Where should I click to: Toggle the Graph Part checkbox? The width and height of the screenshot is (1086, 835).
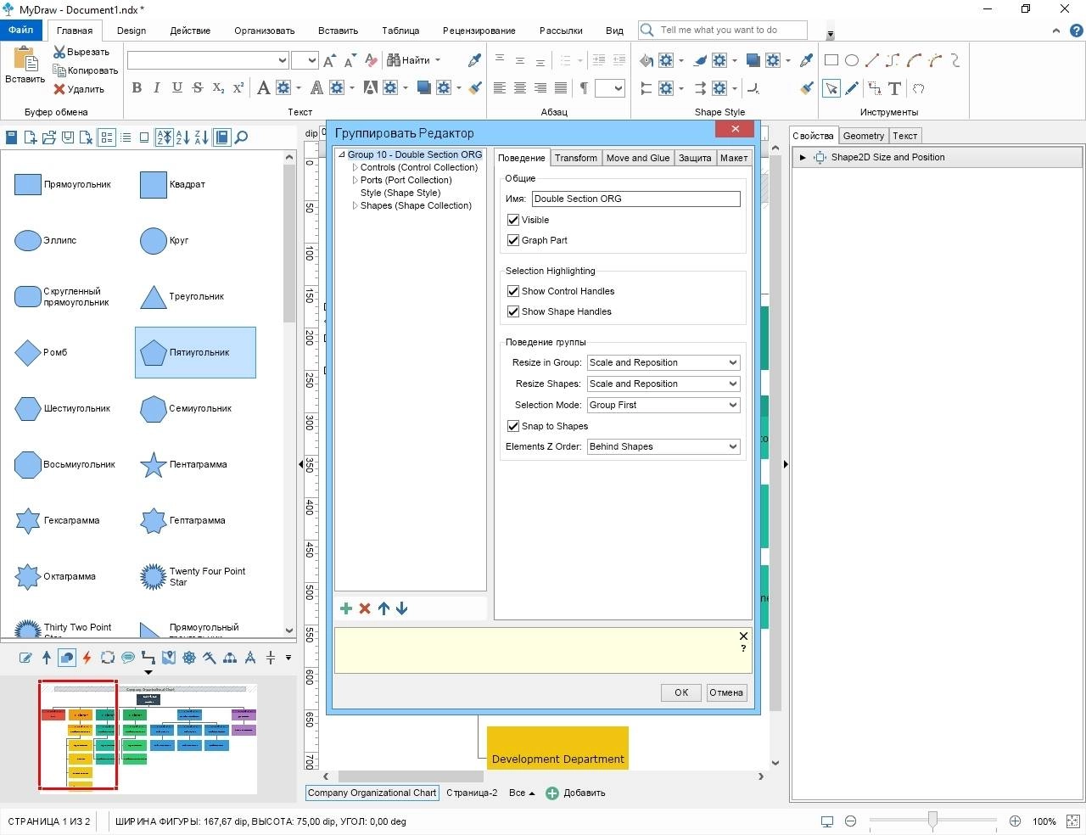513,240
